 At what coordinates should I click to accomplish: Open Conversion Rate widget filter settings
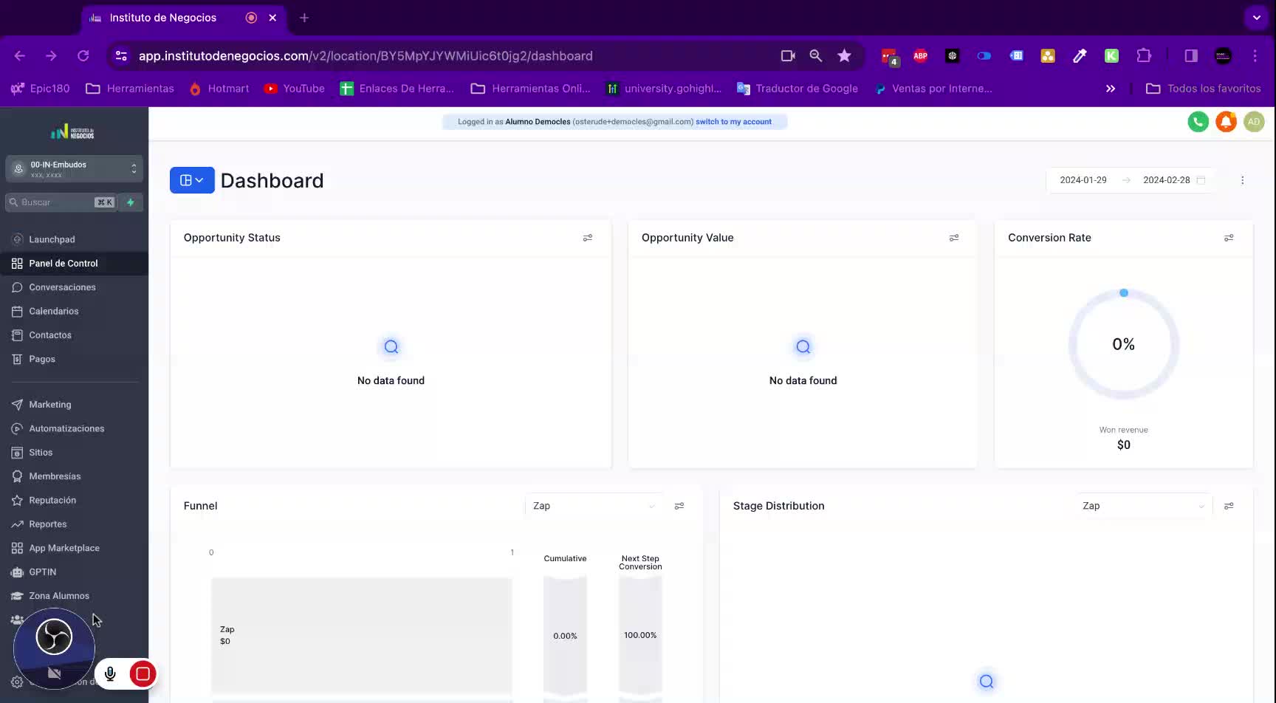1229,238
